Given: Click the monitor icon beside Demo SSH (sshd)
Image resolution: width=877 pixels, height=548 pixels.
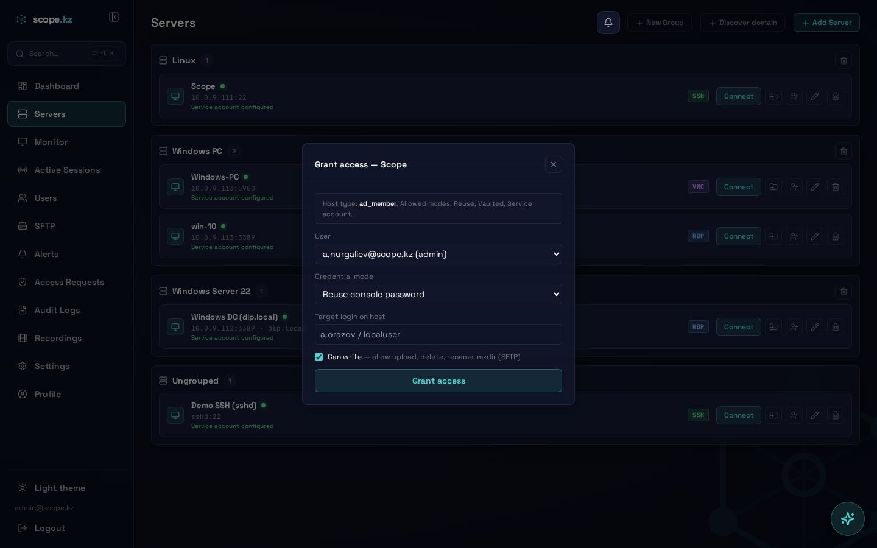Looking at the screenshot, I should pyautogui.click(x=175, y=415).
